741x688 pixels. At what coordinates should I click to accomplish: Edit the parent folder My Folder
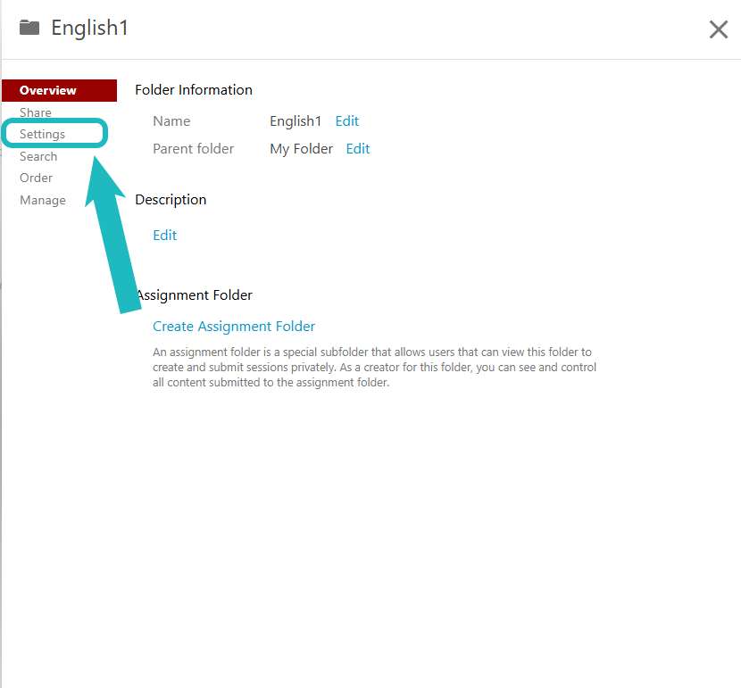358,149
